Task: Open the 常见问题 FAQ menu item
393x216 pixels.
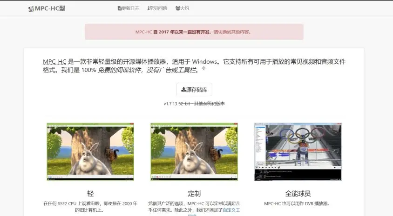Action: coord(157,8)
